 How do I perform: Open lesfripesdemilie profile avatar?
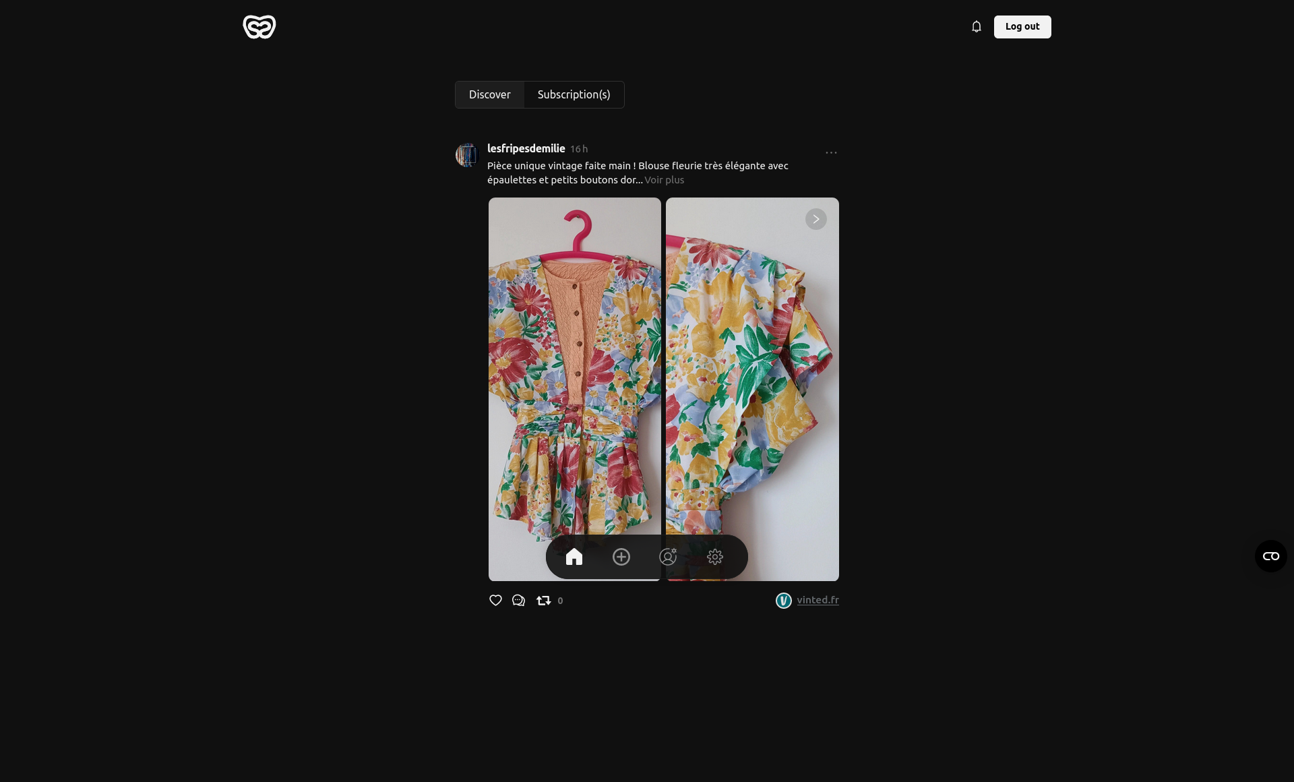pos(466,155)
